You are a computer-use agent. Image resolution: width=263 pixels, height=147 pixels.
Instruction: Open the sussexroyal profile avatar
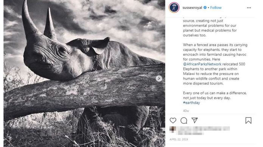point(174,8)
